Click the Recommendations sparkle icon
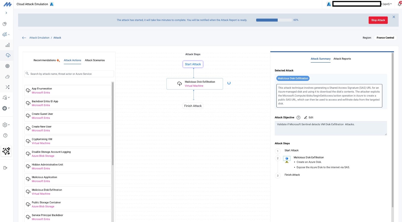 pyautogui.click(x=58, y=60)
